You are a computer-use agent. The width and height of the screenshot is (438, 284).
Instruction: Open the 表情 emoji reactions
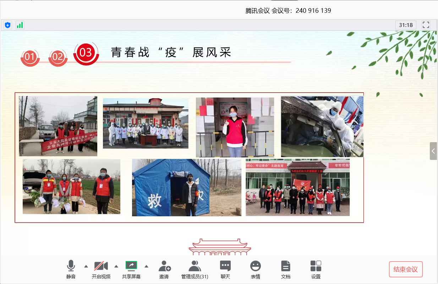(255, 269)
